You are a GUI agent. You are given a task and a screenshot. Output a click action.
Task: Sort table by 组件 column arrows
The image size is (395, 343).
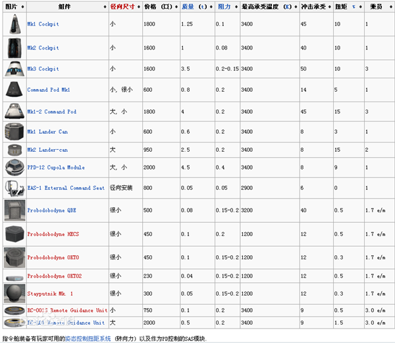[105, 7]
